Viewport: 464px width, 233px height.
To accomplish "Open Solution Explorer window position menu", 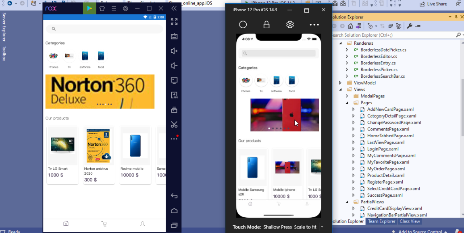I will click(x=450, y=17).
